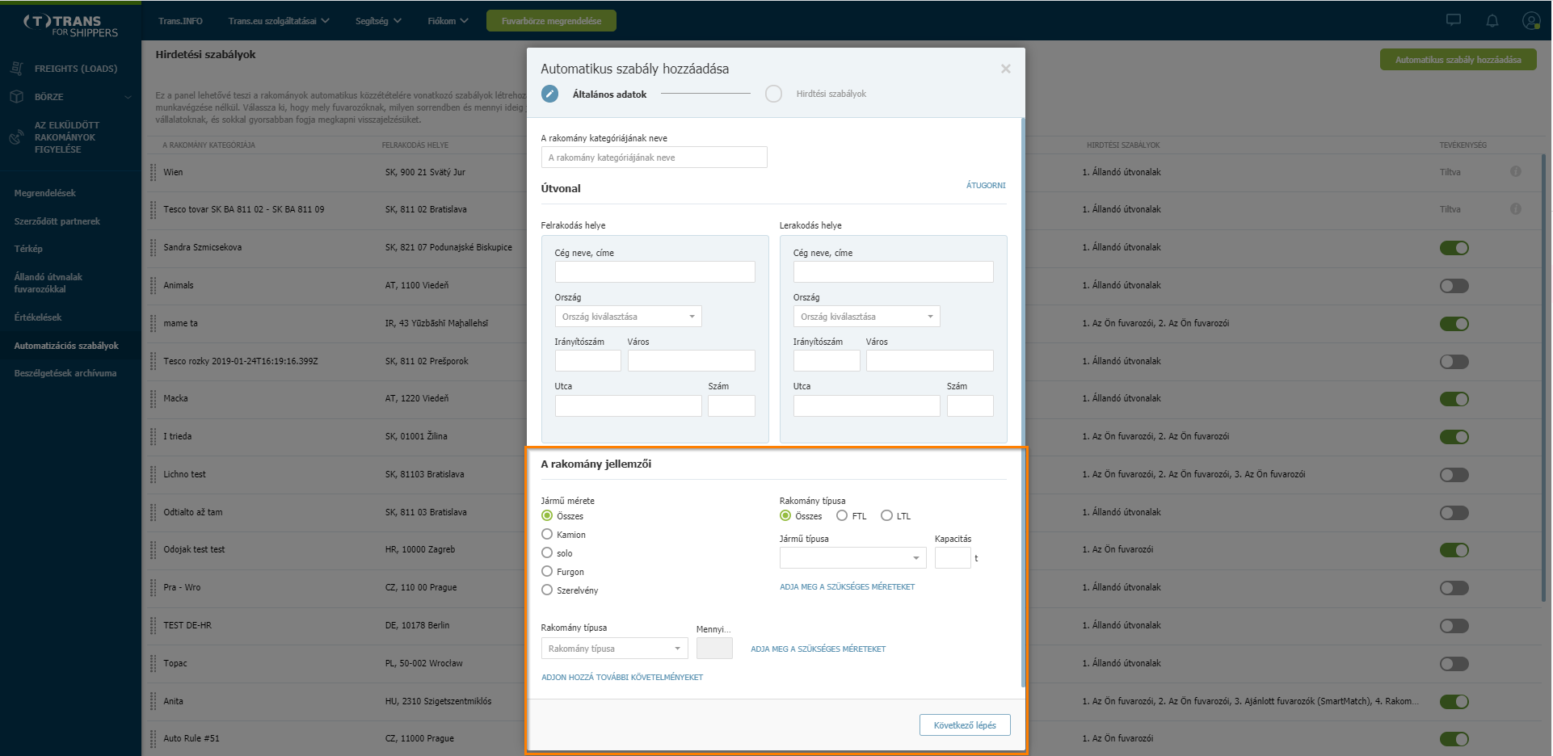Expand the Börze sidebar section chevron
The height and width of the screenshot is (756, 1553).
(x=128, y=97)
